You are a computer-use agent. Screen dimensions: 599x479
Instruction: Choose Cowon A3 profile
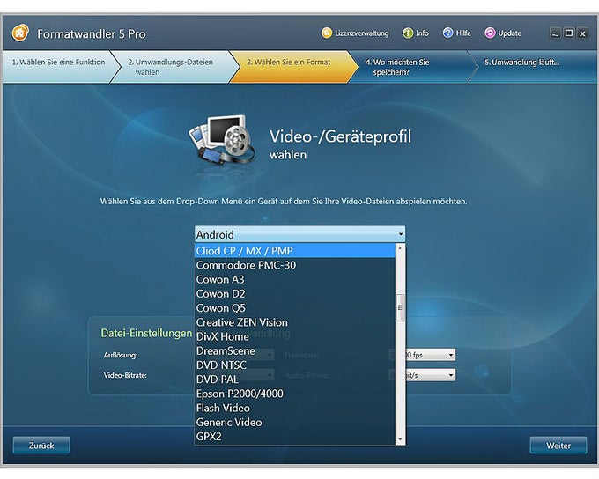[x=295, y=280]
